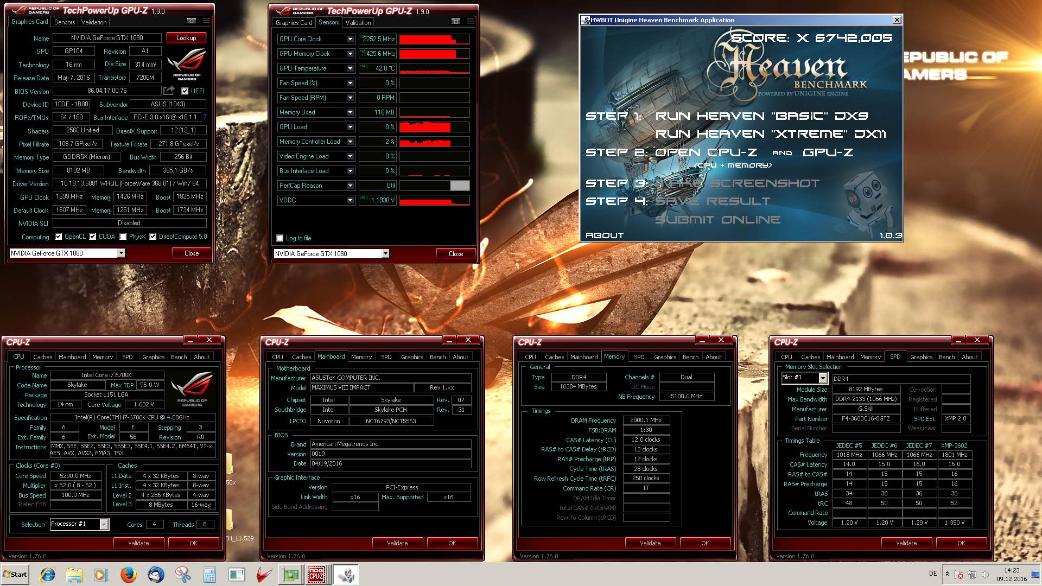Open GPU selector dropdown in GPU-Z Graphics Card window
The height and width of the screenshot is (586, 1042).
pyautogui.click(x=121, y=253)
